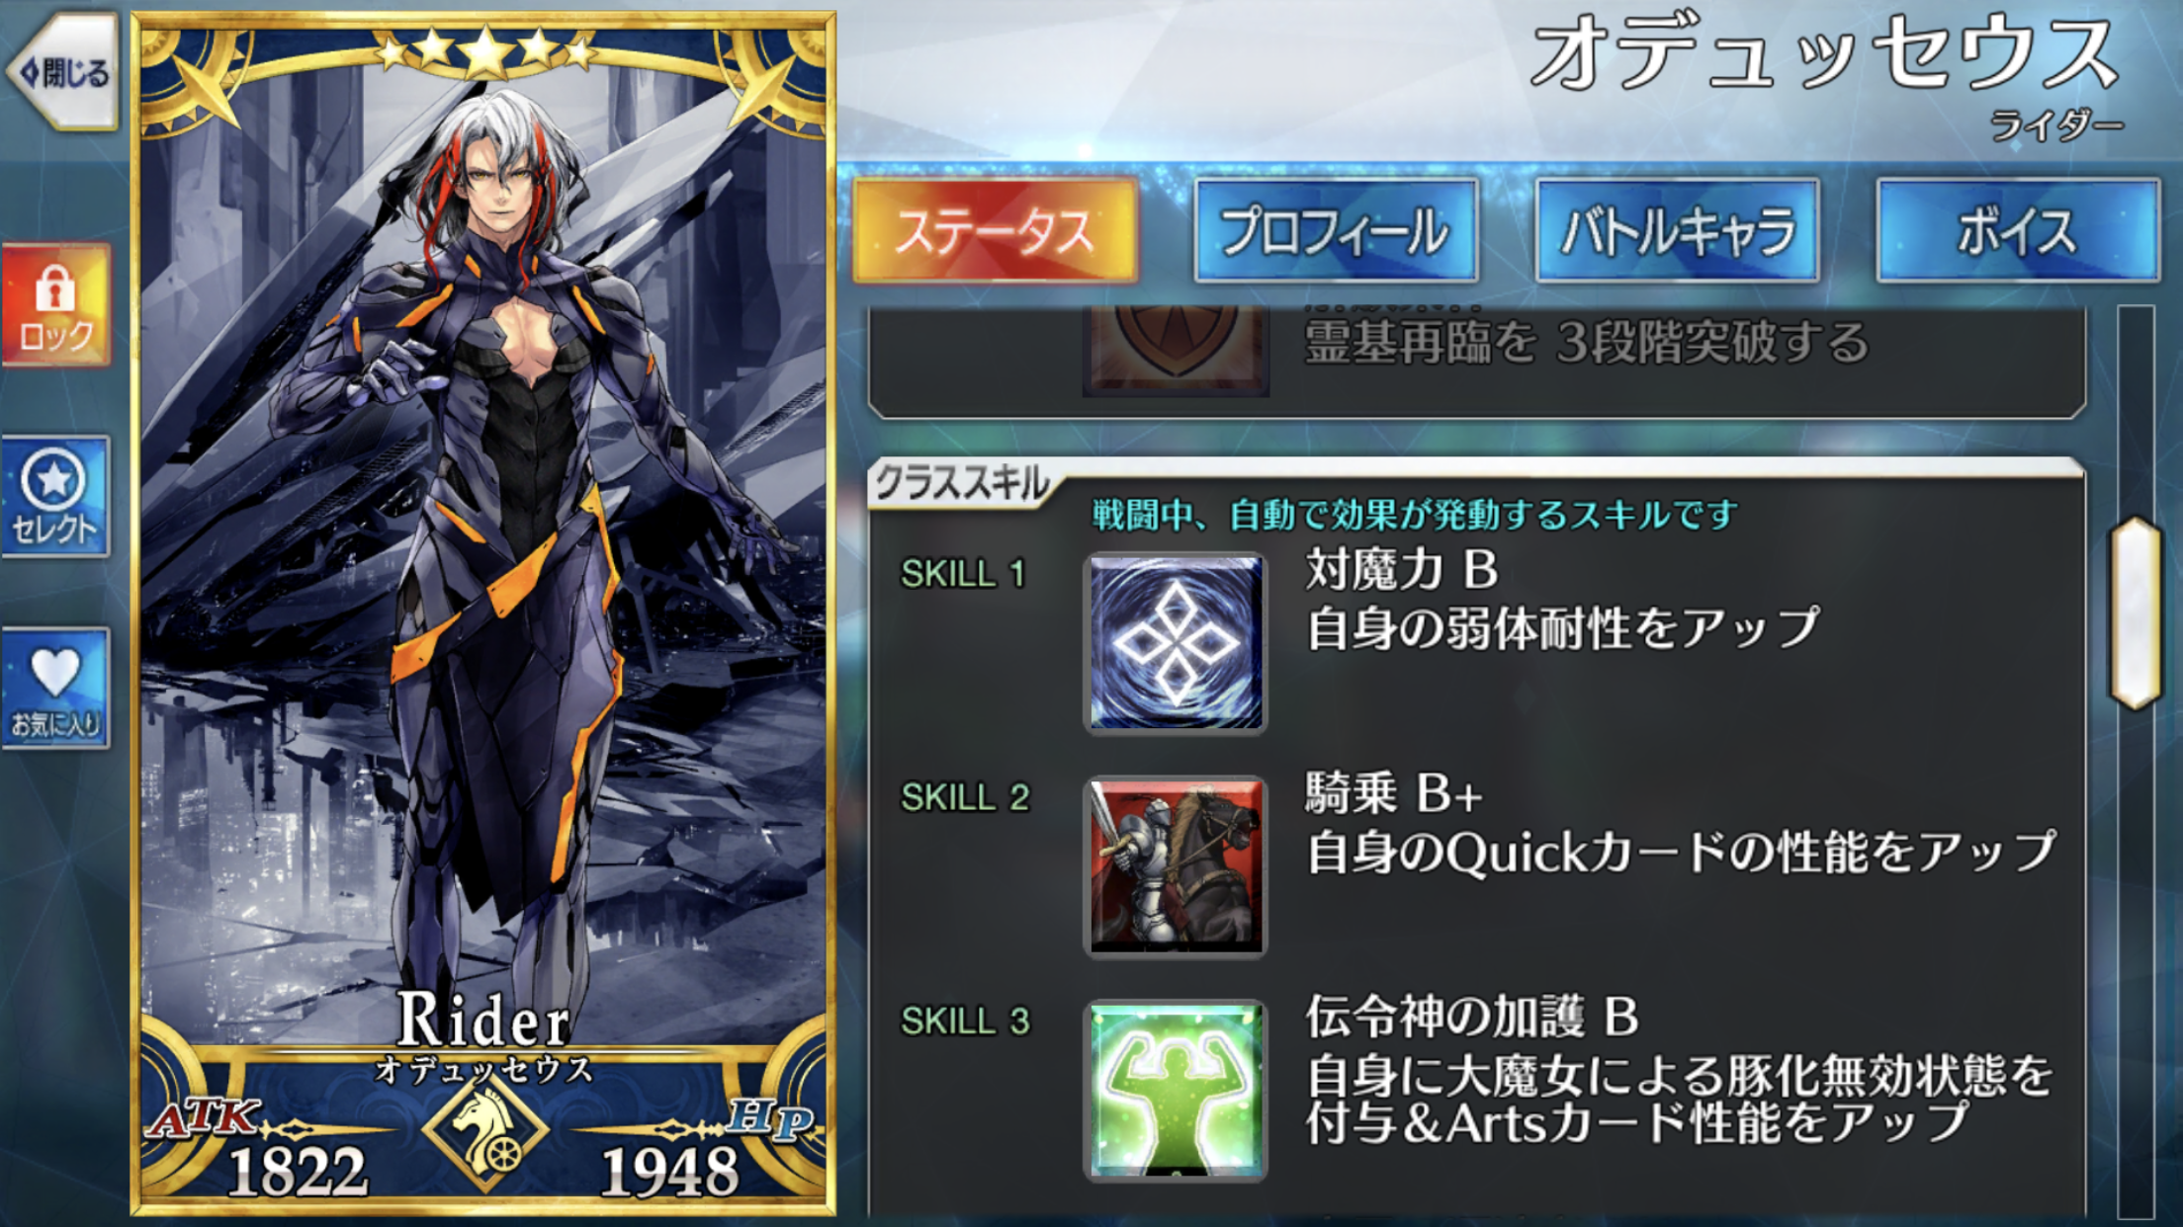Image resolution: width=2183 pixels, height=1227 pixels.
Task: Tap the Odysseus character card artwork
Action: coord(482,553)
